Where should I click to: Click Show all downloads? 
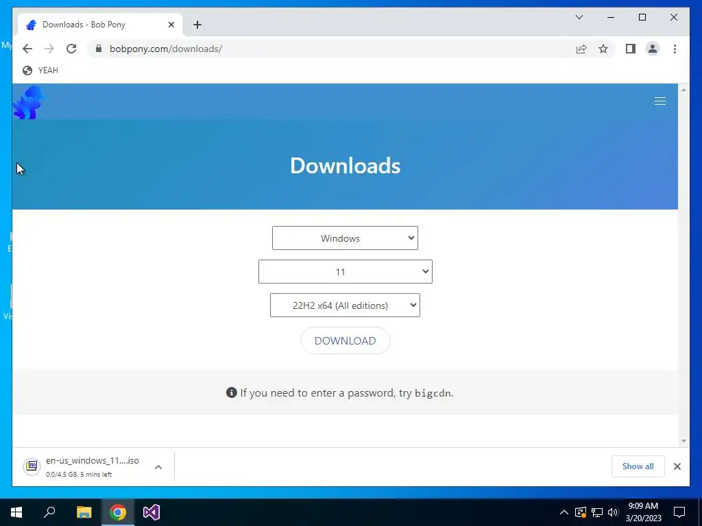coord(638,466)
